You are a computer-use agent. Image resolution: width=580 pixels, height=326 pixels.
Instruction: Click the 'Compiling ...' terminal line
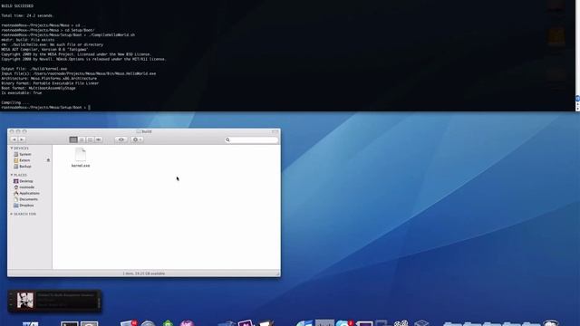click(x=15, y=102)
